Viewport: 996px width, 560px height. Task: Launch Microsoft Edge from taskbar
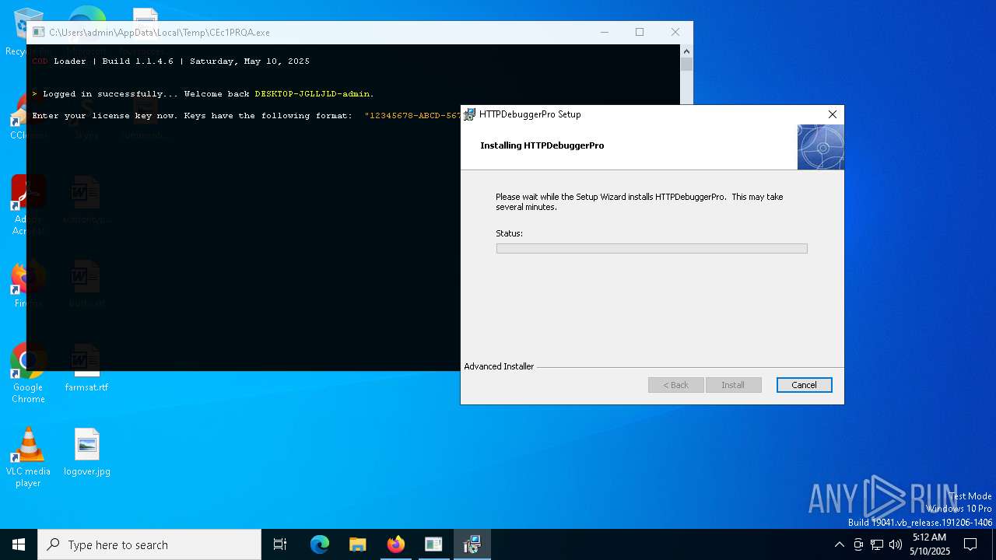(320, 544)
